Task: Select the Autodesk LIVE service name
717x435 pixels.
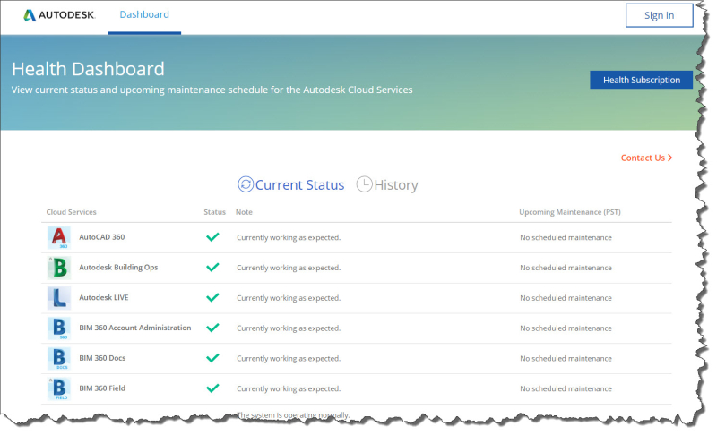Action: (104, 297)
